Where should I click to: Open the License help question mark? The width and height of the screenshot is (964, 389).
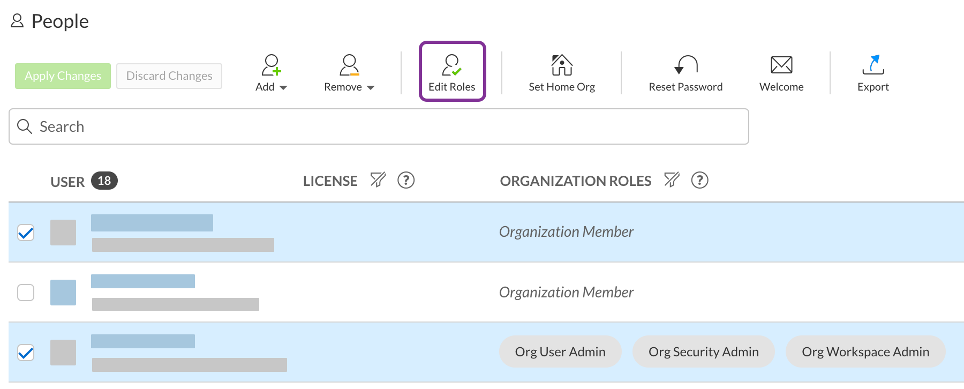(406, 180)
